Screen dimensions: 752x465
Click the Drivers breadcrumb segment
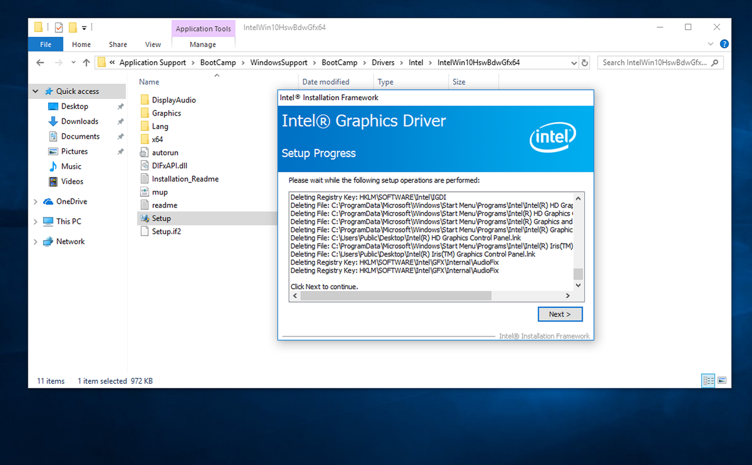click(x=383, y=63)
